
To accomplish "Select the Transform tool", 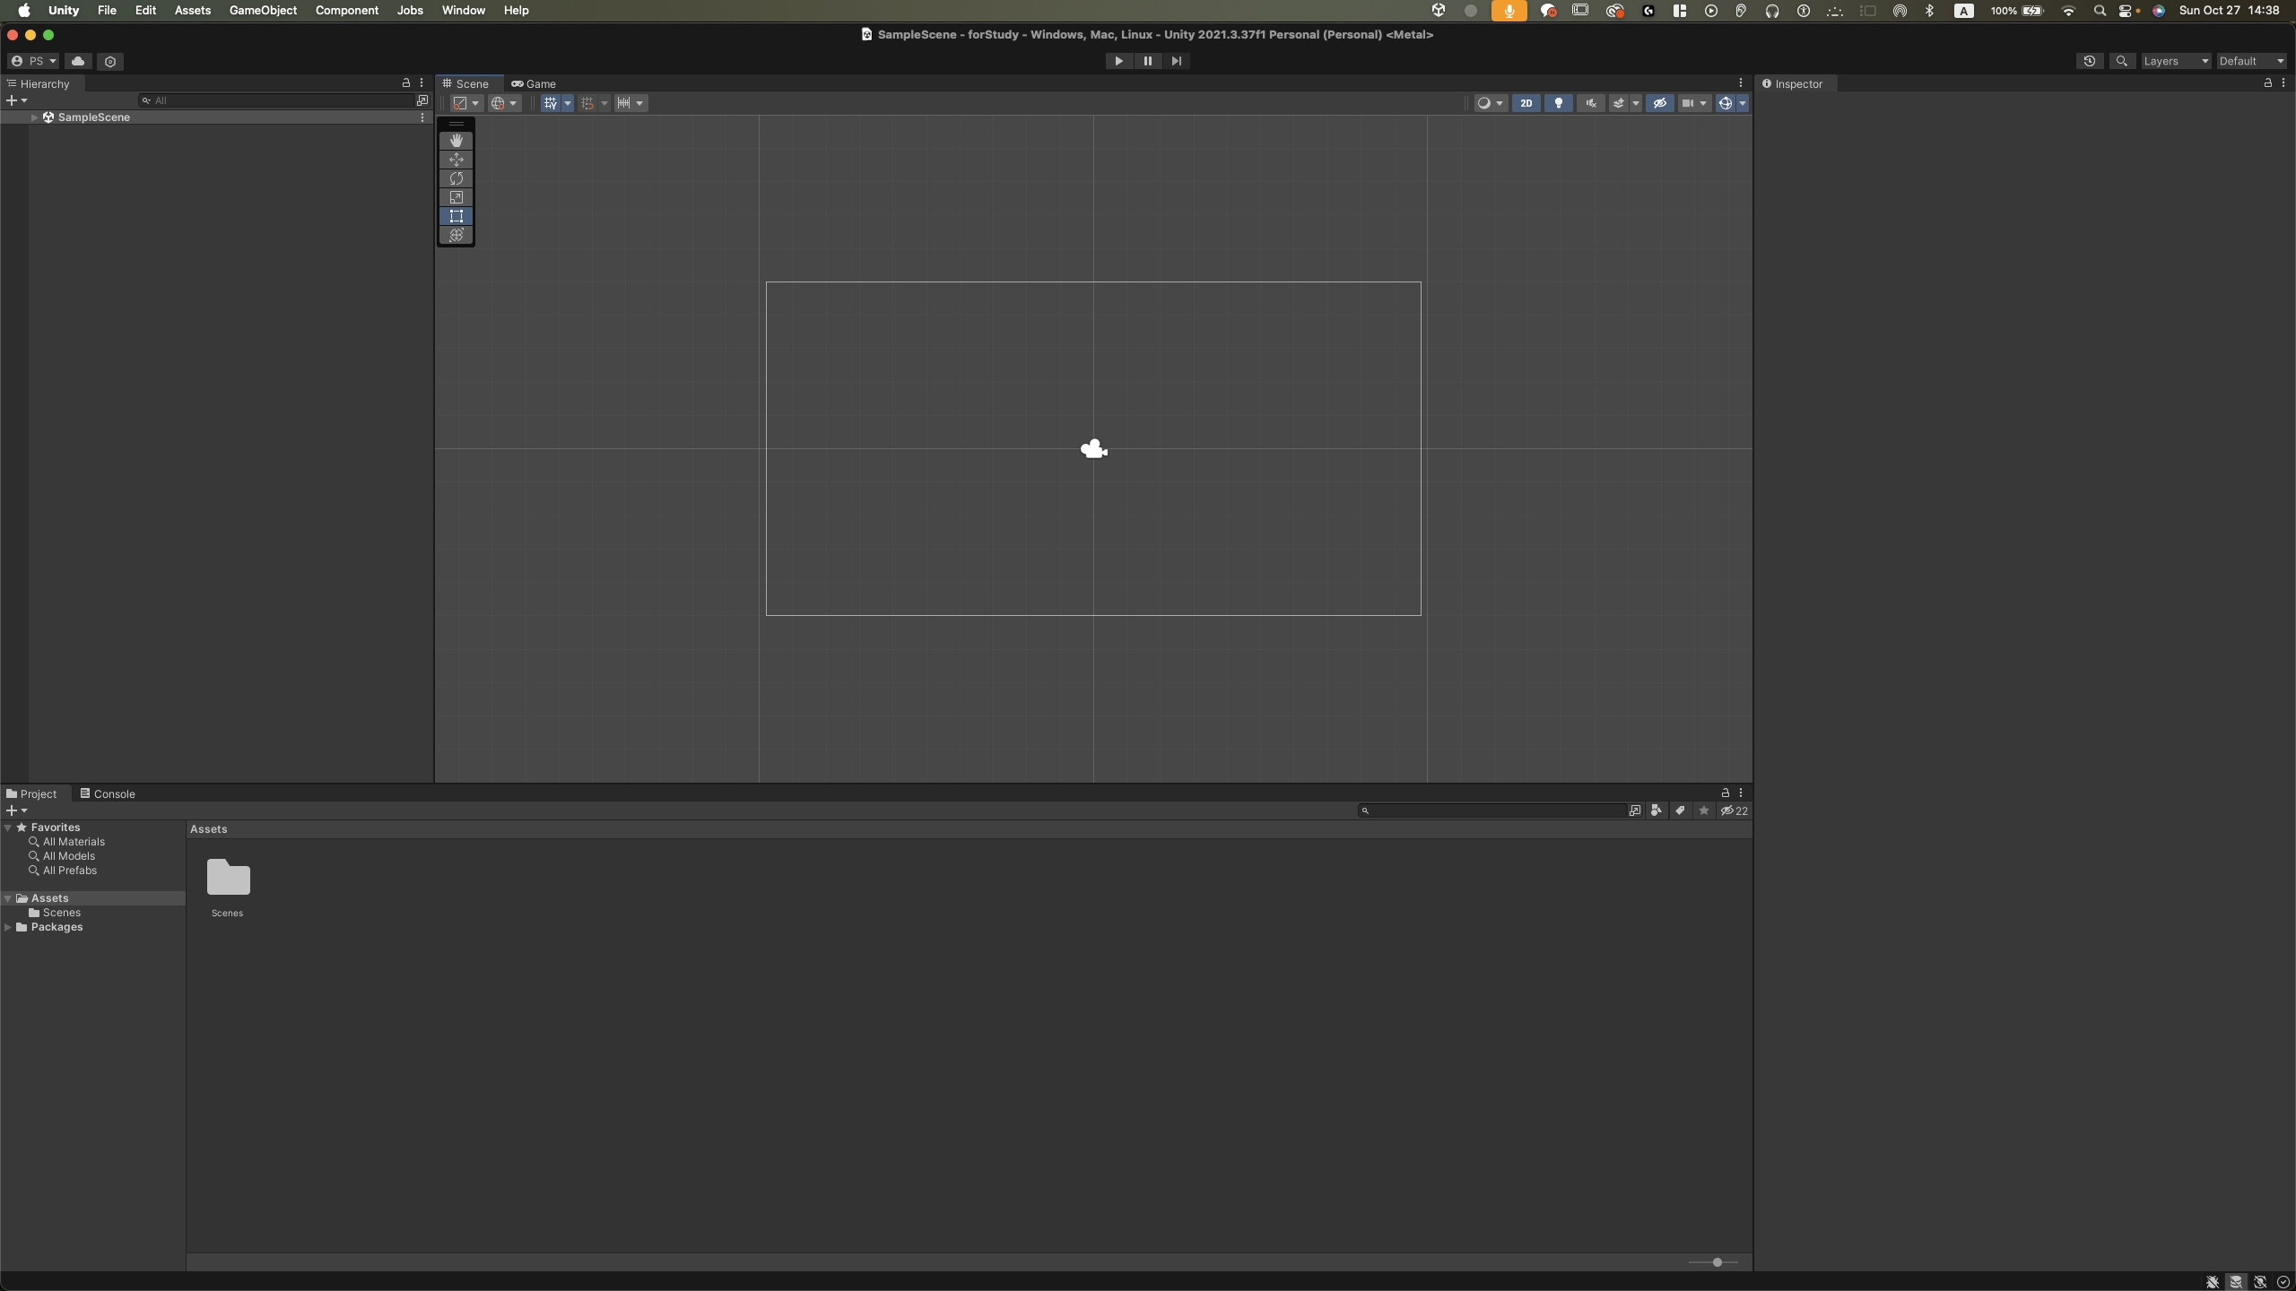I will tap(456, 235).
